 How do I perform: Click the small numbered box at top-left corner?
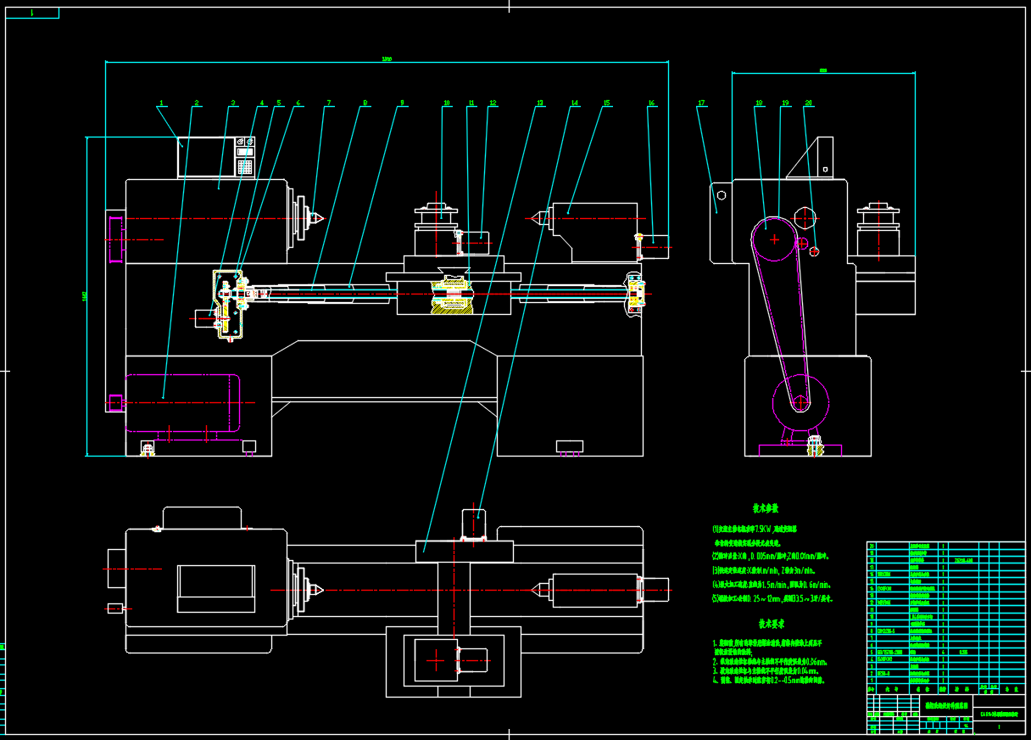click(31, 13)
